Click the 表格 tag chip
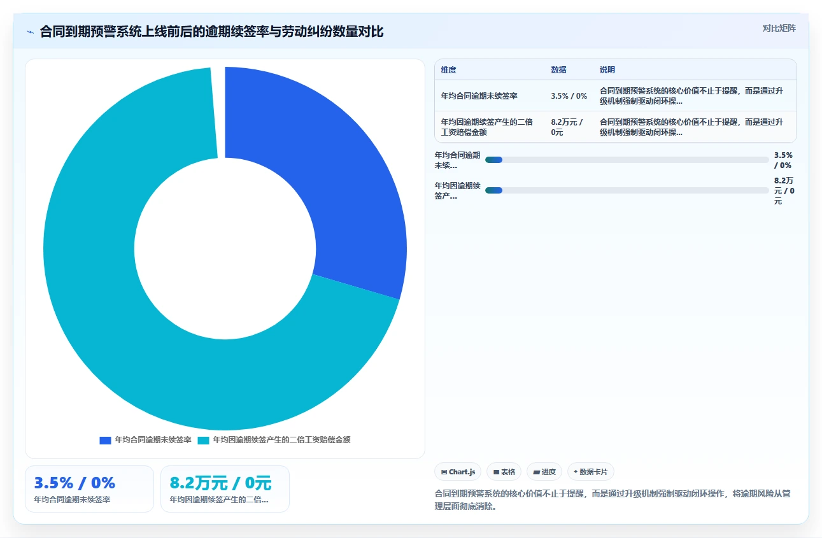 504,472
